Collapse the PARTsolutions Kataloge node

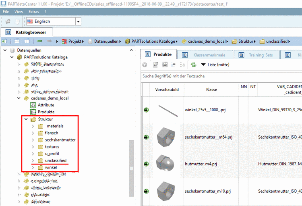coord(12,57)
